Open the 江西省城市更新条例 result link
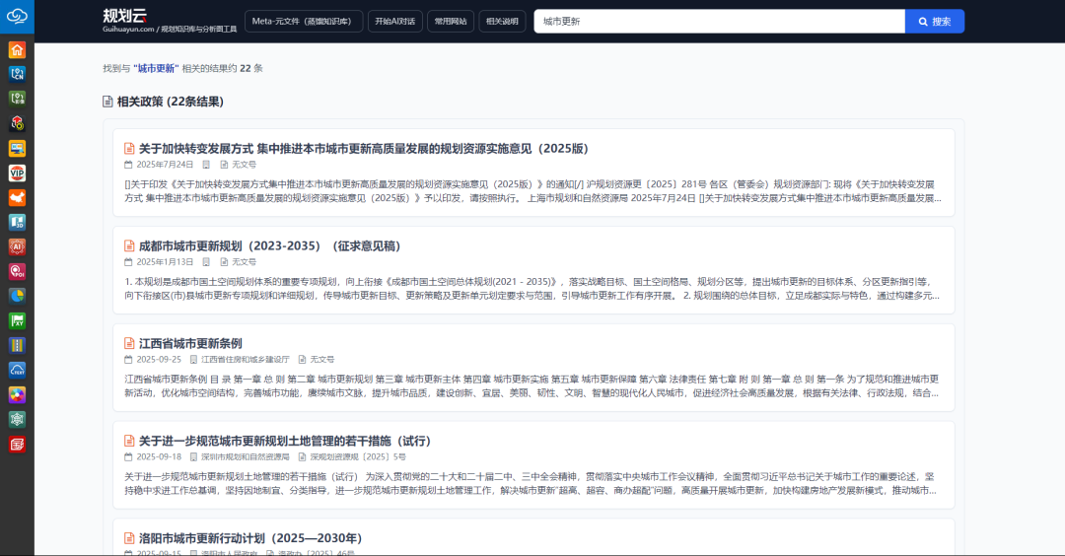1065x556 pixels. [190, 343]
